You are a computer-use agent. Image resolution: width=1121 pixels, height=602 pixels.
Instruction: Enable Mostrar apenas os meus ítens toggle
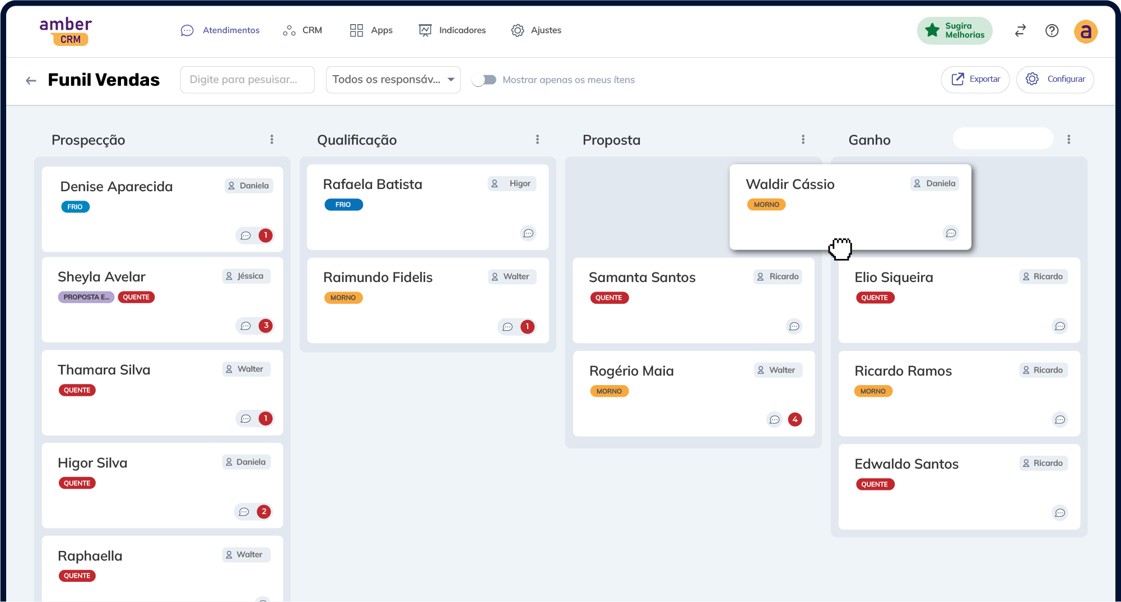click(x=484, y=80)
